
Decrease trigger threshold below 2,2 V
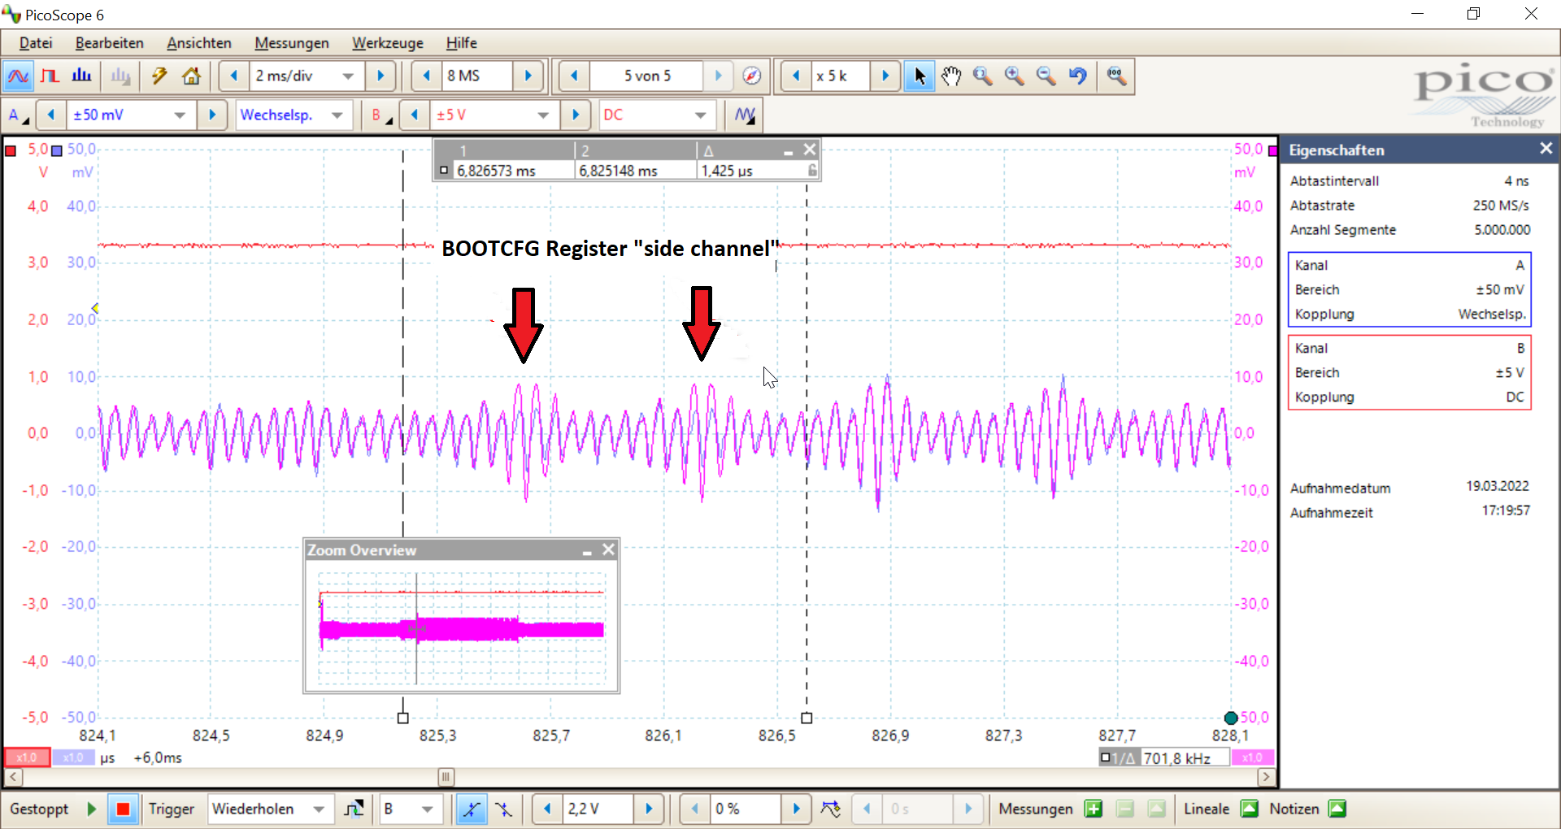pyautogui.click(x=547, y=809)
